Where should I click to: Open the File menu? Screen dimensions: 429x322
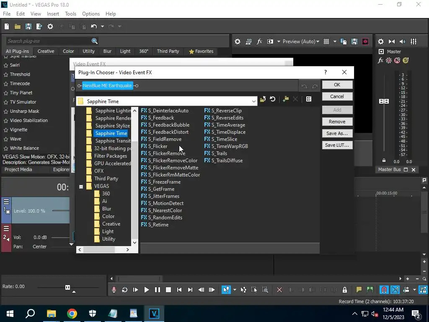coord(7,14)
